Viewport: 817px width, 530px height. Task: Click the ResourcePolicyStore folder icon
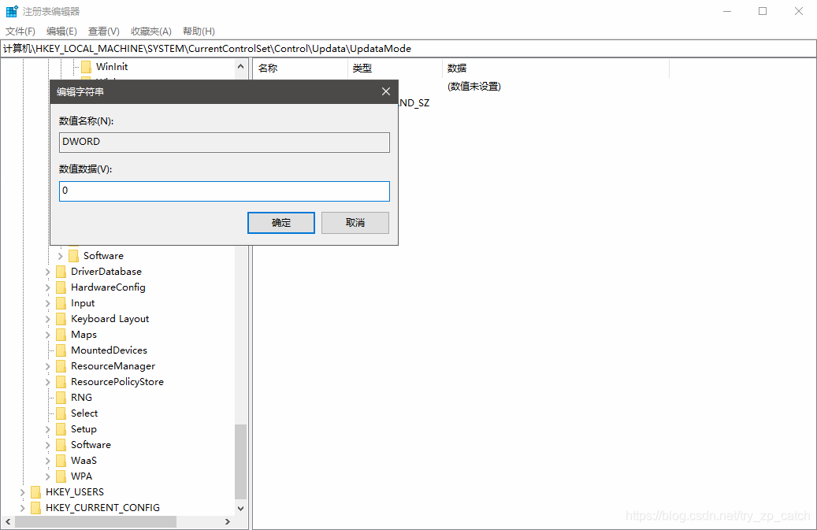(61, 382)
